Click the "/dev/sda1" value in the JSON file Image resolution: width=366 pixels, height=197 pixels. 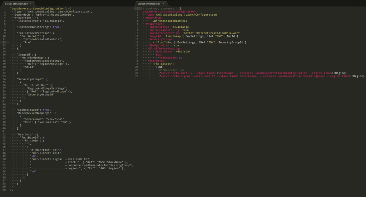click(55, 119)
